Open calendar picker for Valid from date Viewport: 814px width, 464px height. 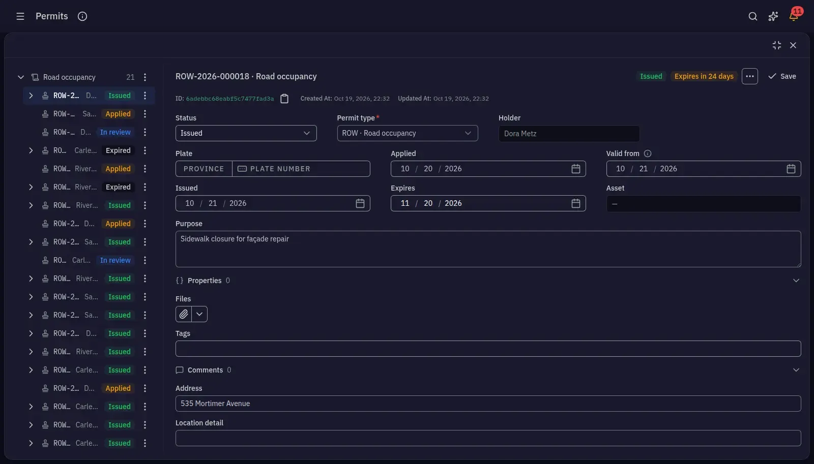(x=791, y=169)
